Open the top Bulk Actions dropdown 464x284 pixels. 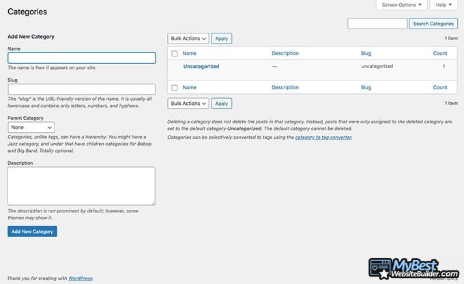(x=188, y=39)
